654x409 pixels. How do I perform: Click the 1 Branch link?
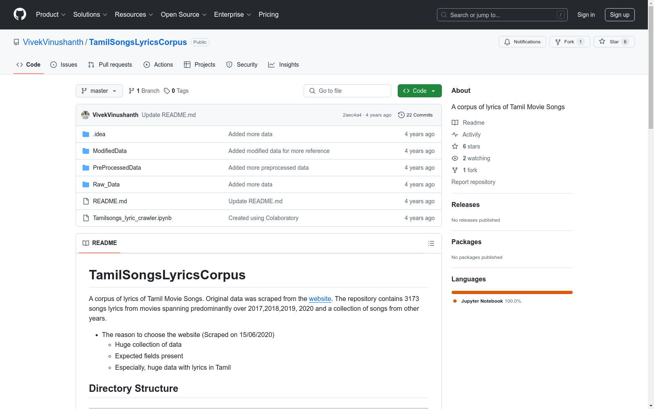(x=144, y=91)
